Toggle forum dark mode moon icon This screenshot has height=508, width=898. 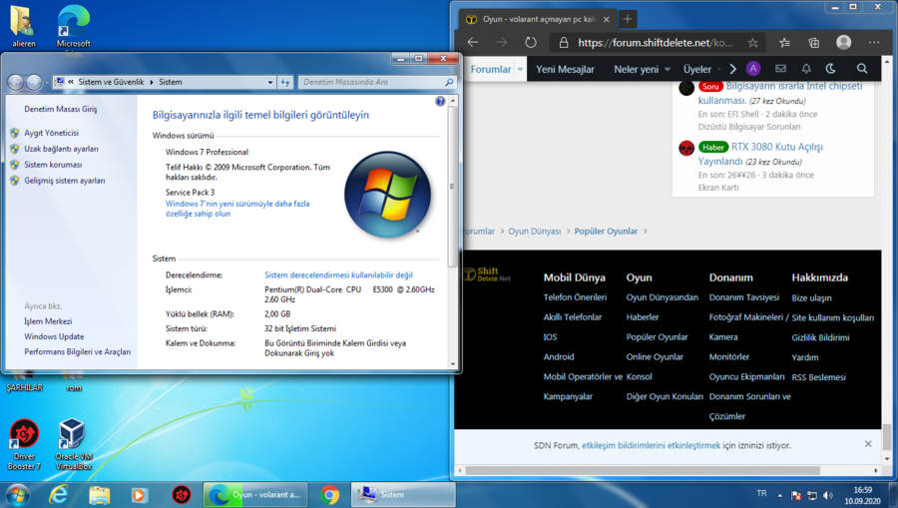coord(830,69)
